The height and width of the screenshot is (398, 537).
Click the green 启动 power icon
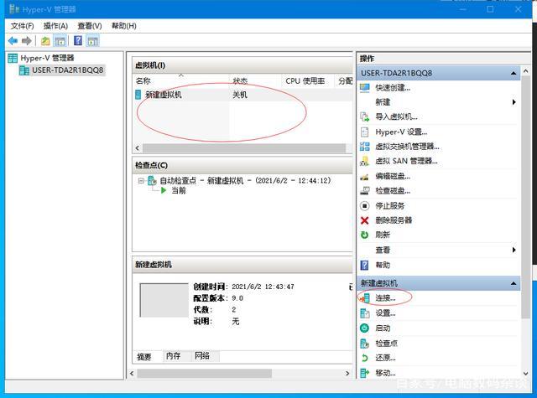click(365, 328)
